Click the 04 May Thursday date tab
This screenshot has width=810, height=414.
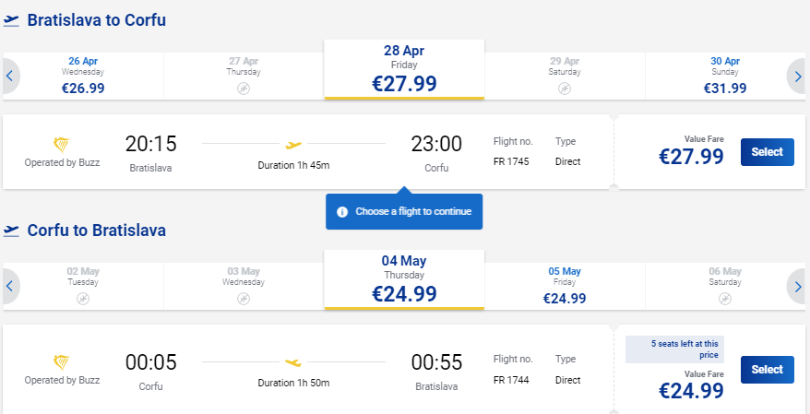[x=404, y=279]
